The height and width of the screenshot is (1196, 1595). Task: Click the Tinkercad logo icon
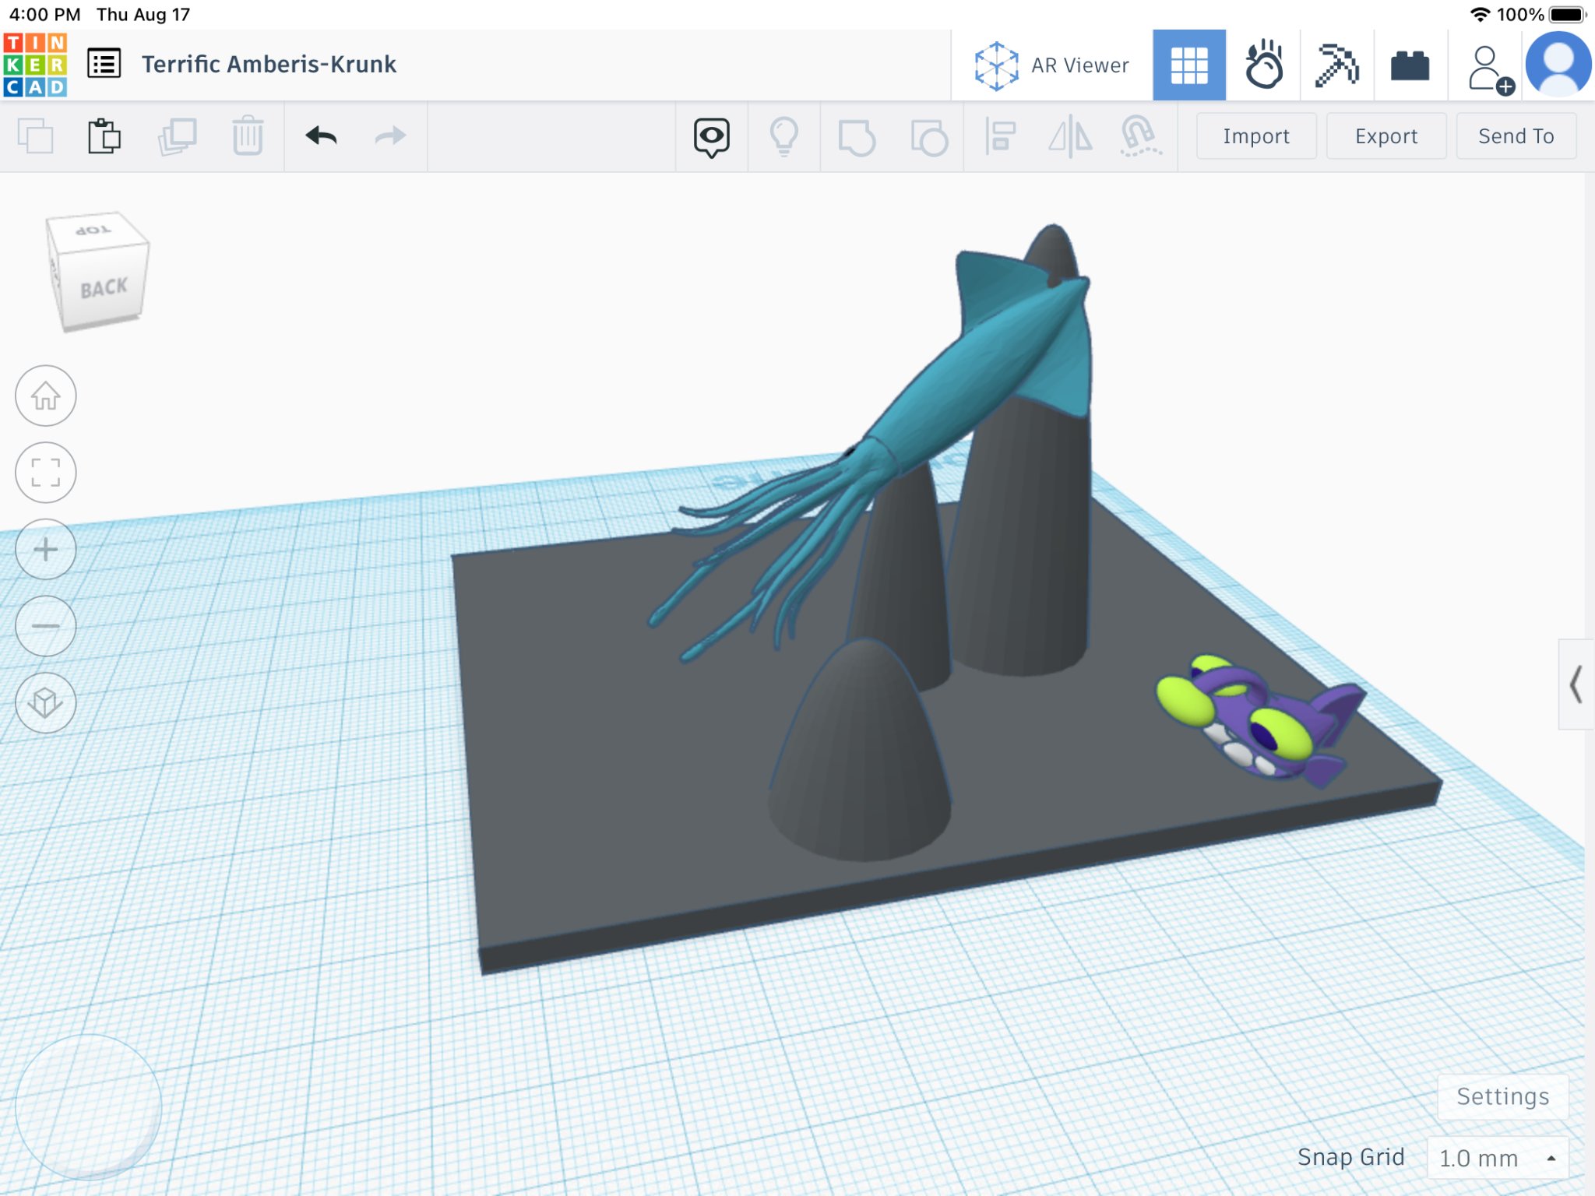coord(35,65)
